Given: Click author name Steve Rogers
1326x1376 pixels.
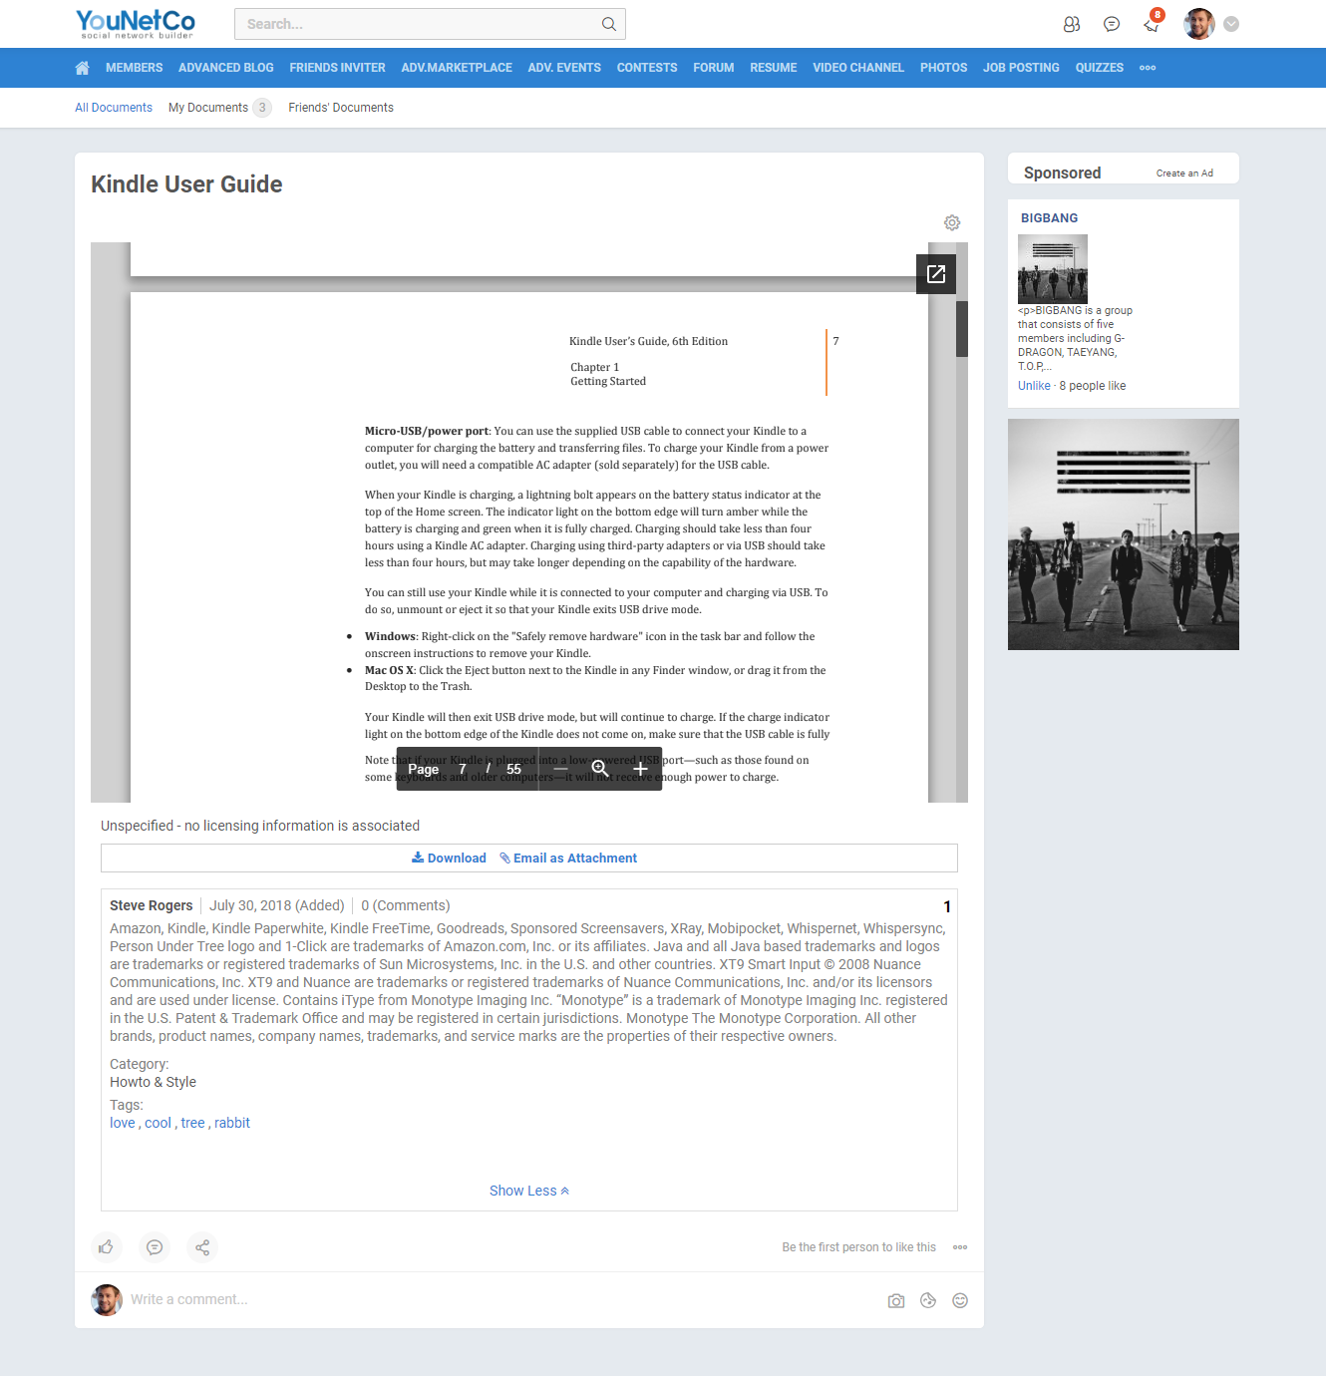Looking at the screenshot, I should point(152,905).
